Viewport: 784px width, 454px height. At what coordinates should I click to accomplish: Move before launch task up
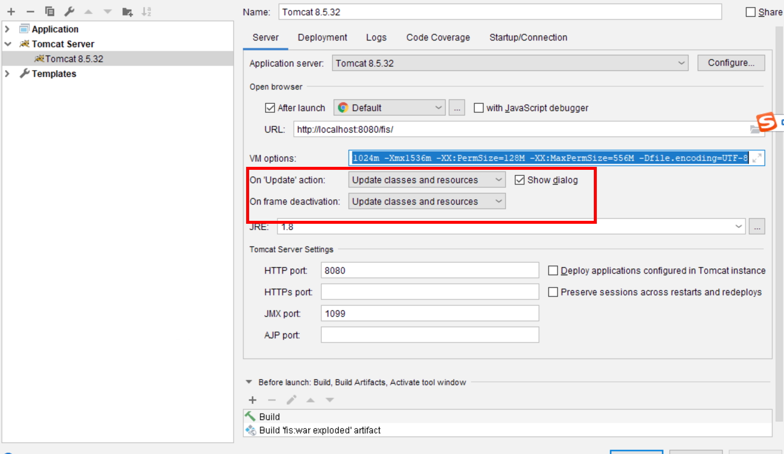(x=311, y=400)
